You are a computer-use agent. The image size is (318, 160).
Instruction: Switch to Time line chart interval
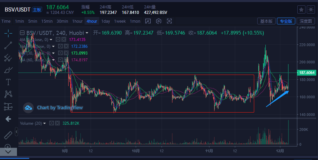click(x=6, y=21)
